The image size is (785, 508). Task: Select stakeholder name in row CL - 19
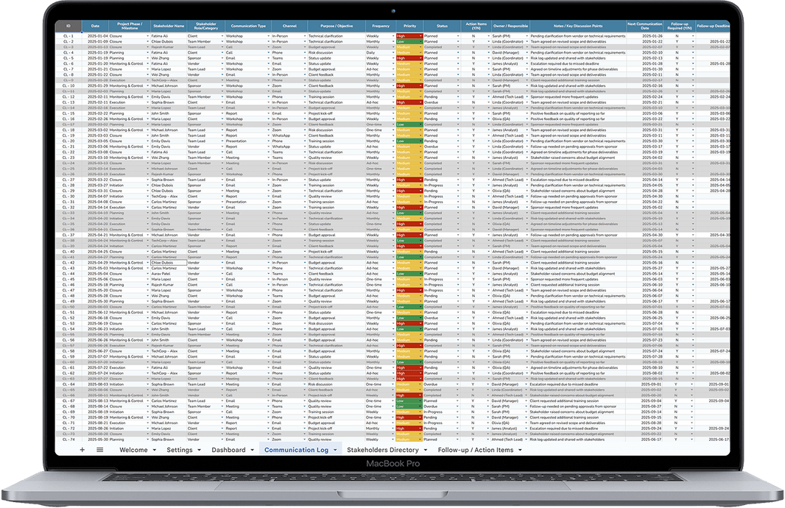click(x=168, y=135)
